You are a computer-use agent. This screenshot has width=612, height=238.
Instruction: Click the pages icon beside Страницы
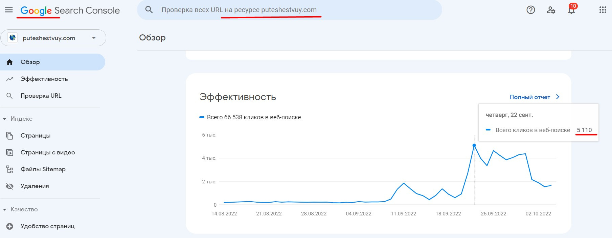click(x=10, y=136)
